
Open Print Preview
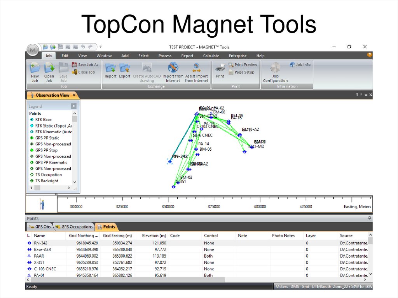pyautogui.click(x=243, y=65)
